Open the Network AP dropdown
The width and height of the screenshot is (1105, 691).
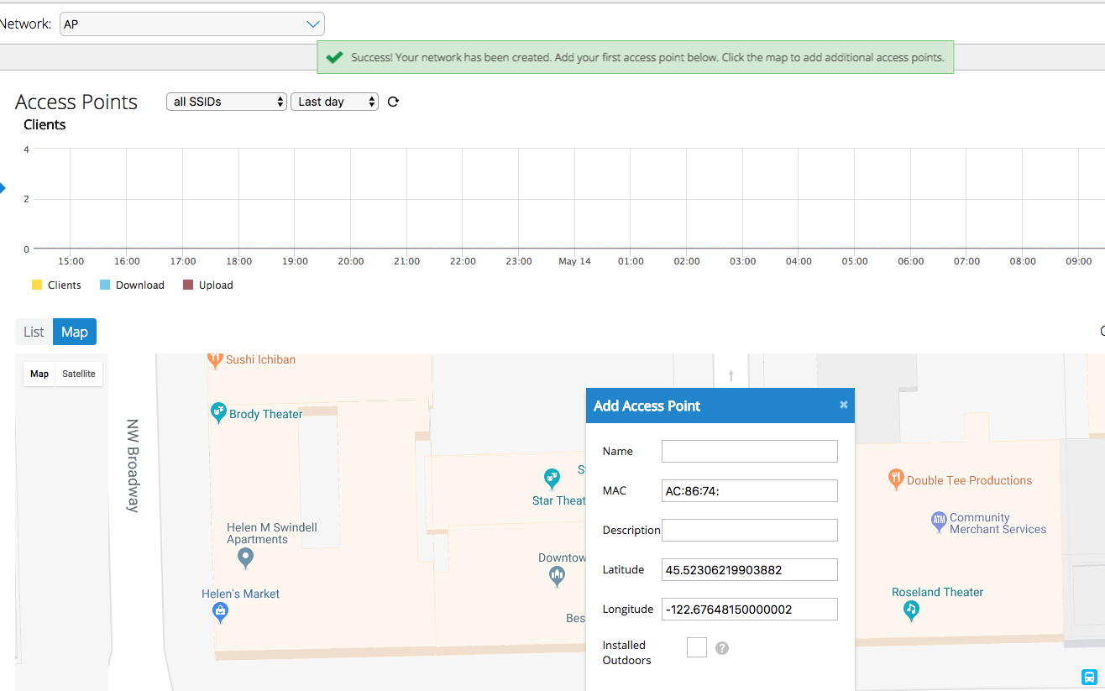[x=192, y=24]
